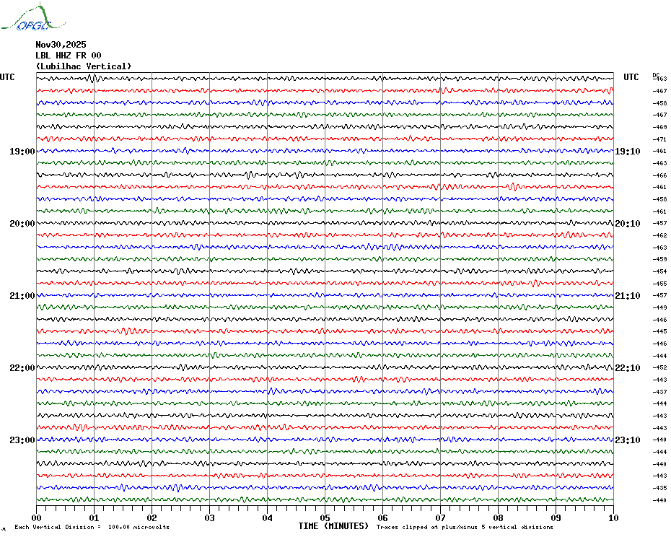Click the UTC label on the left
Viewport: 671px width, 537px height.
coord(7,77)
